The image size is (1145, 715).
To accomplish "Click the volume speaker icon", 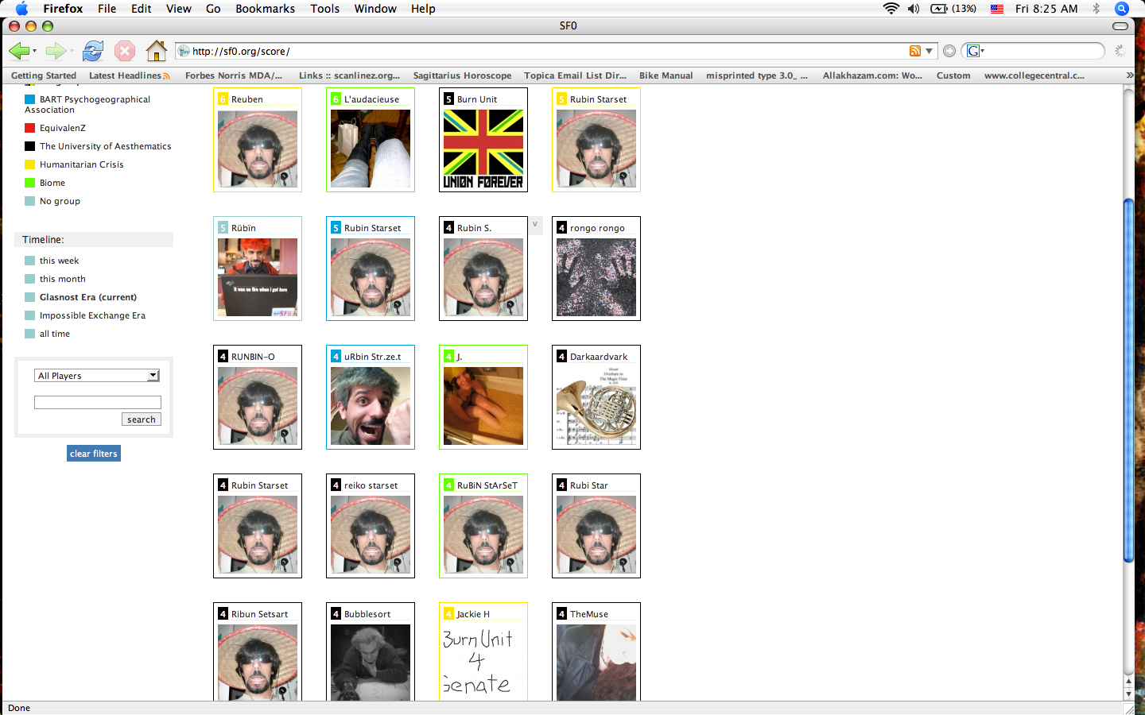I will click(x=914, y=9).
